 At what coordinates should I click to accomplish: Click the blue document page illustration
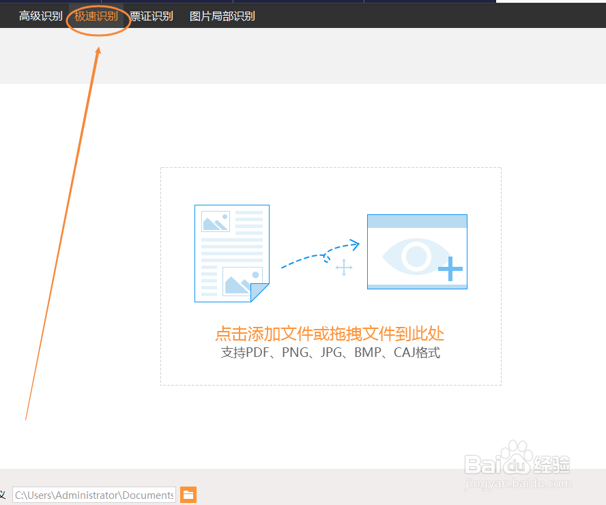pos(231,253)
